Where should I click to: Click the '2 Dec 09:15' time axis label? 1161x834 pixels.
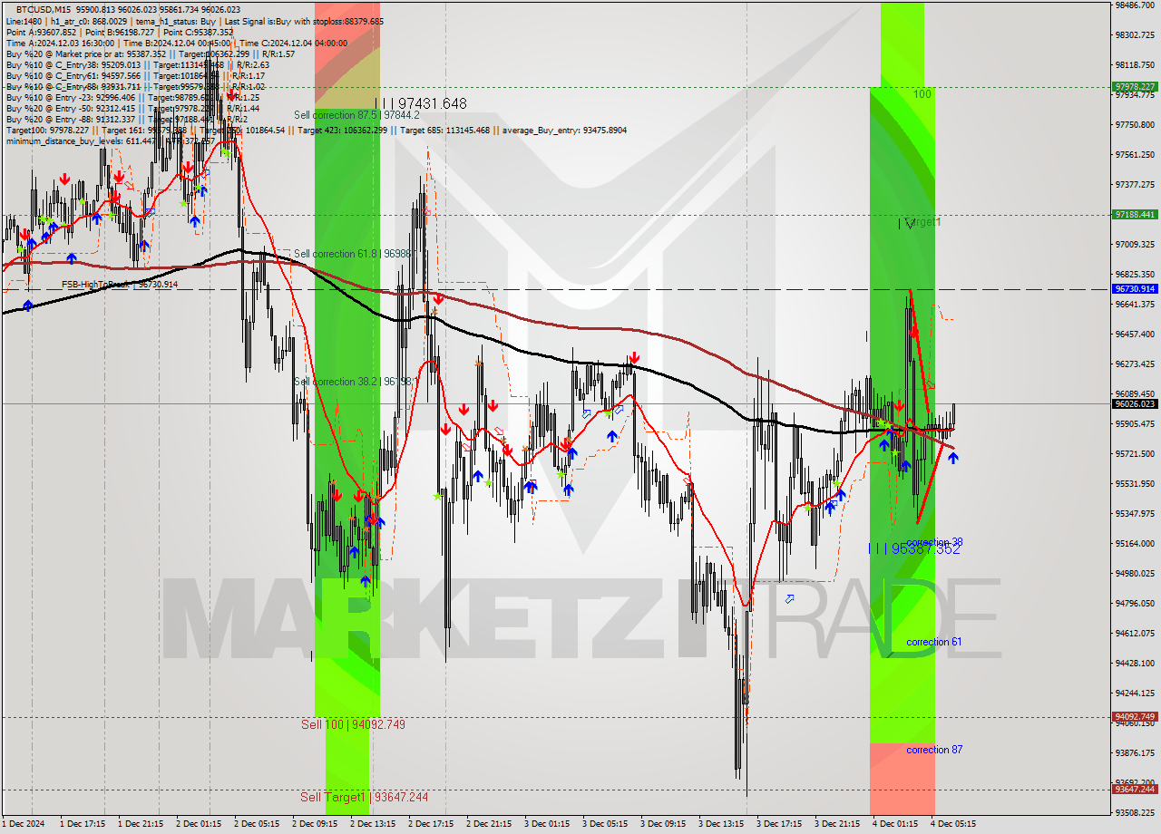coord(314,824)
